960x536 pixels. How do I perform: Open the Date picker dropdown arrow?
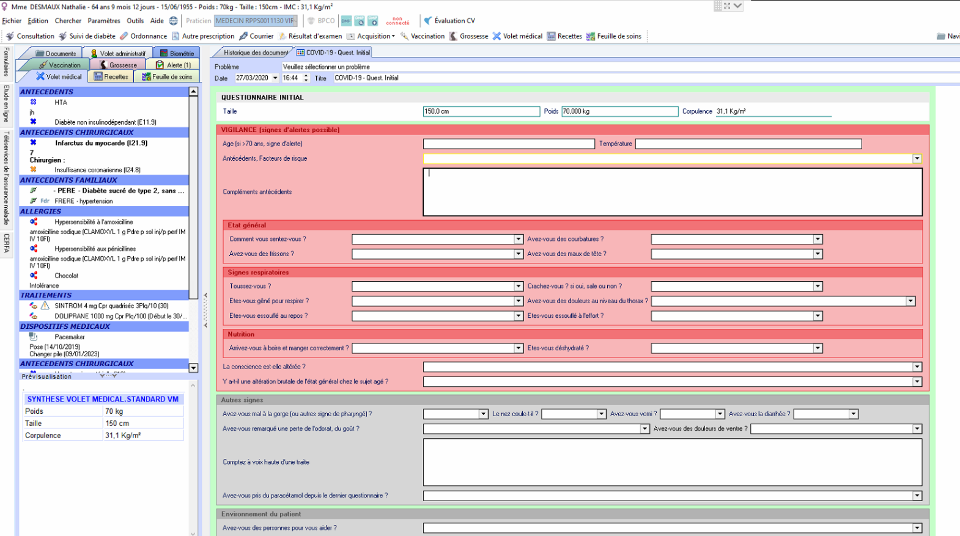coord(275,78)
